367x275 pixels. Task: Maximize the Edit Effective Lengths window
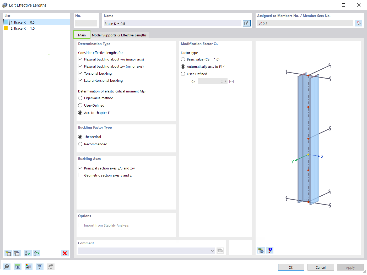pos(343,5)
